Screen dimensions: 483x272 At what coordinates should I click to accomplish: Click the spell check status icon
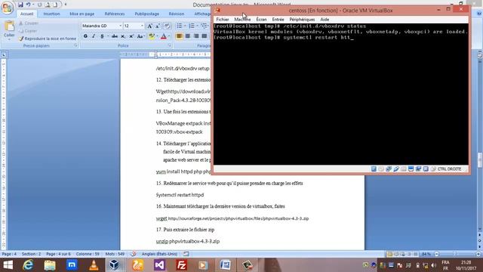point(133,254)
